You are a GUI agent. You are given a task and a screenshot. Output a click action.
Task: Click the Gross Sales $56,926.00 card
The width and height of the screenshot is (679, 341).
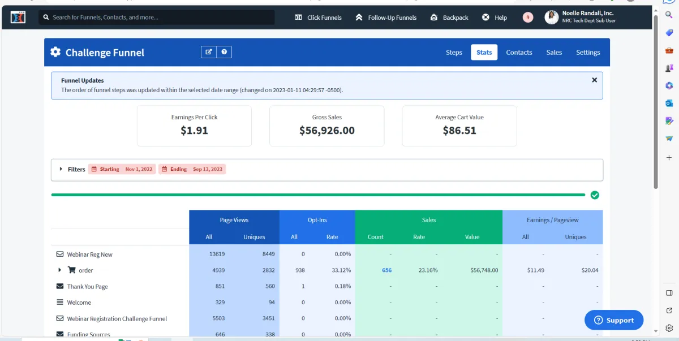pyautogui.click(x=326, y=126)
